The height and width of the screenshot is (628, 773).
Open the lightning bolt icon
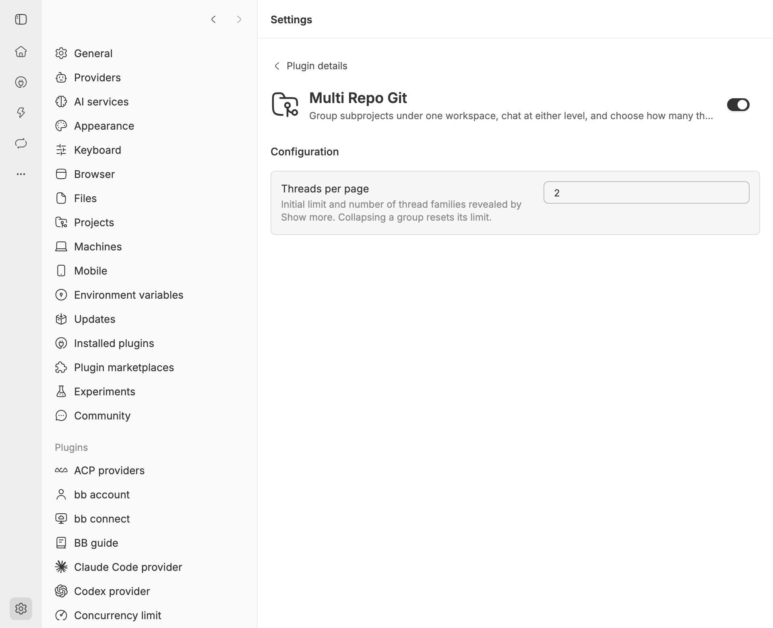pyautogui.click(x=21, y=113)
